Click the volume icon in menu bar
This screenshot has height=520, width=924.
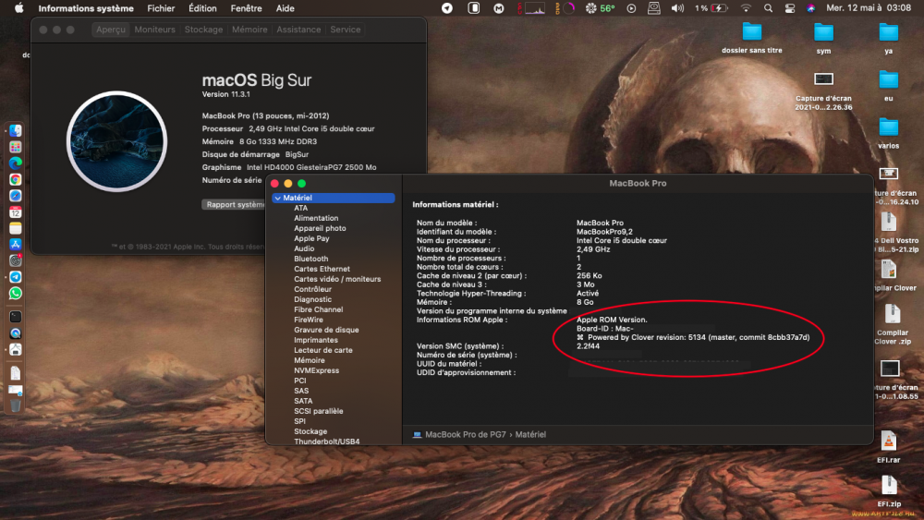point(677,8)
